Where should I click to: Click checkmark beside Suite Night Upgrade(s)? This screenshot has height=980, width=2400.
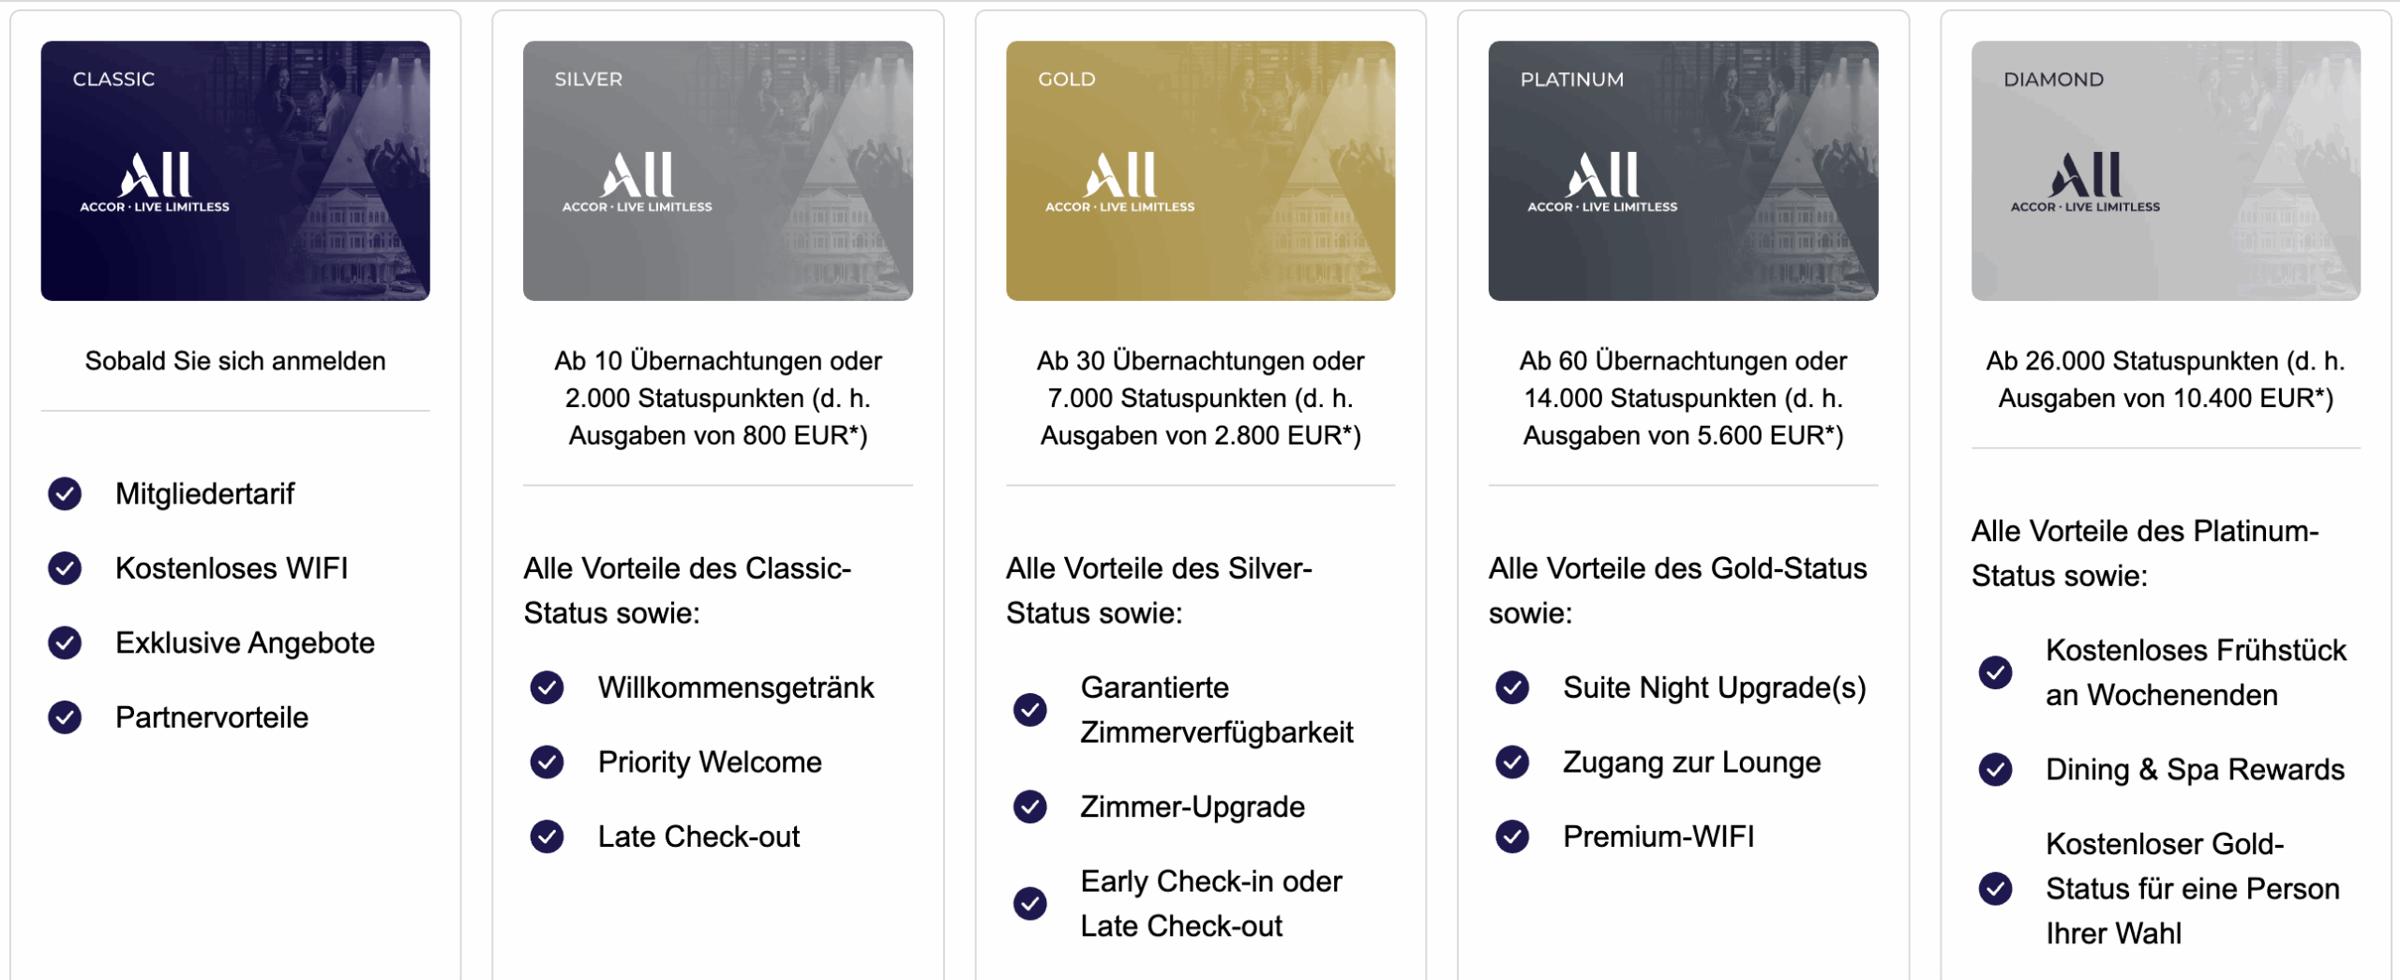pos(1512,687)
